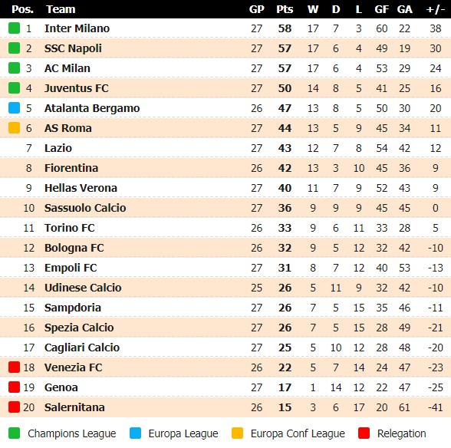Select the GF goals-for column header
The image size is (451, 448).
(382, 9)
